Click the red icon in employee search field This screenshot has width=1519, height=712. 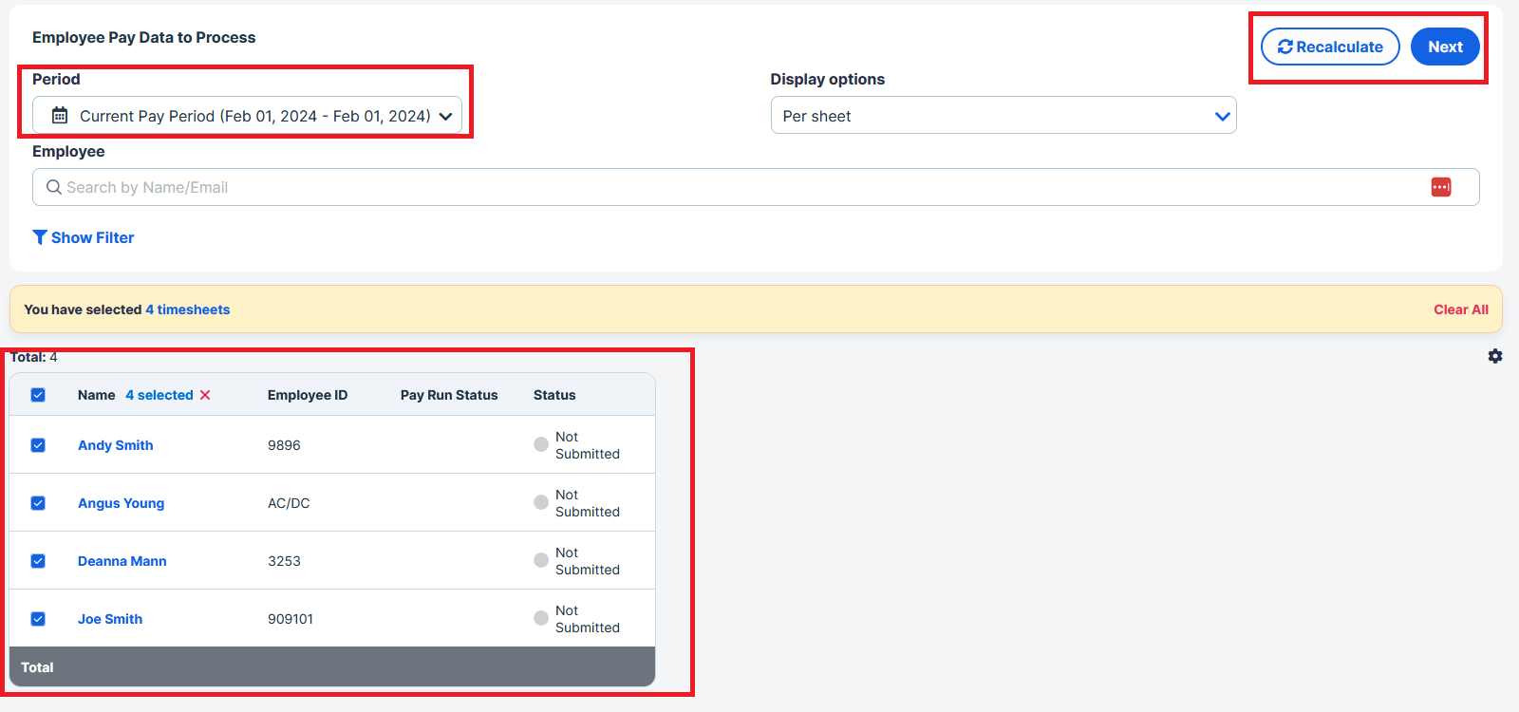coord(1440,187)
